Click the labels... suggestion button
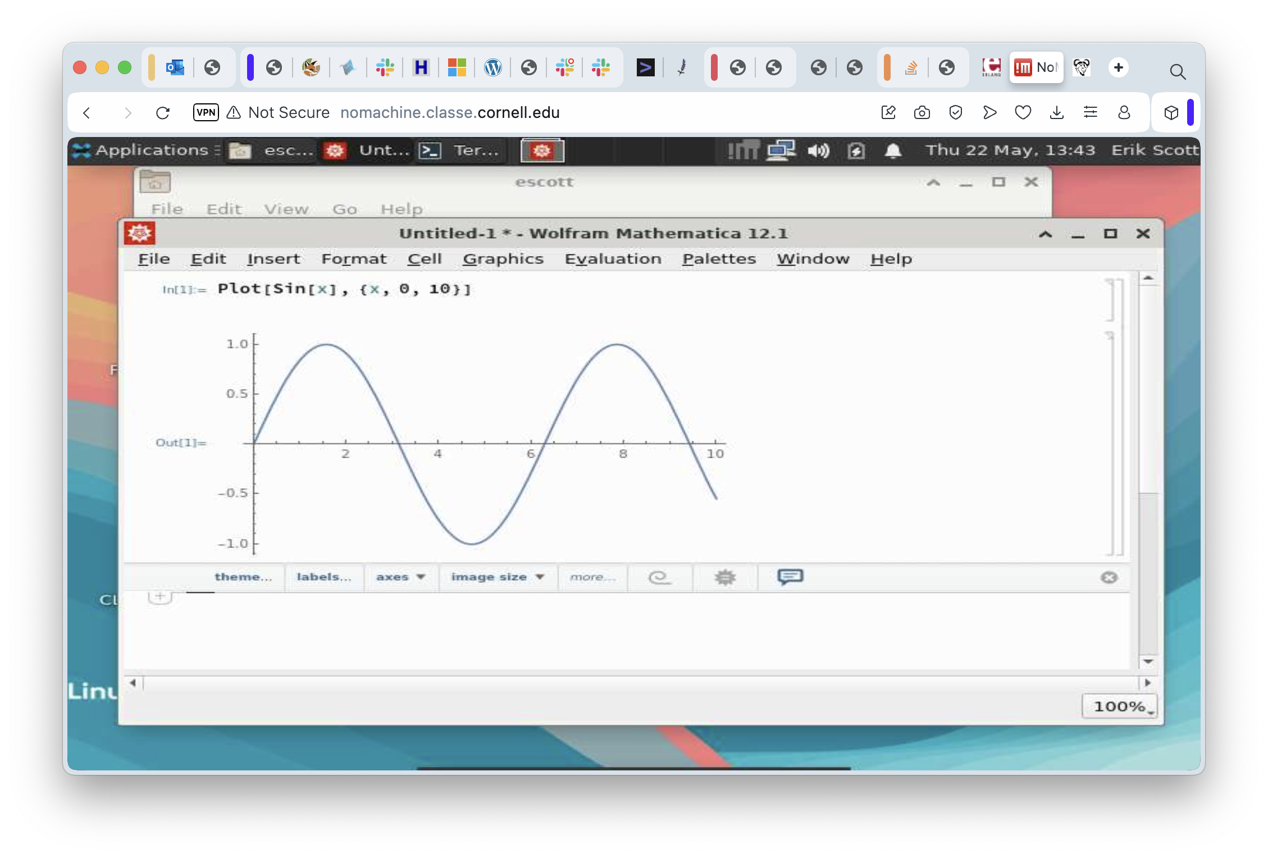Viewport: 1268px width, 858px height. coord(323,577)
